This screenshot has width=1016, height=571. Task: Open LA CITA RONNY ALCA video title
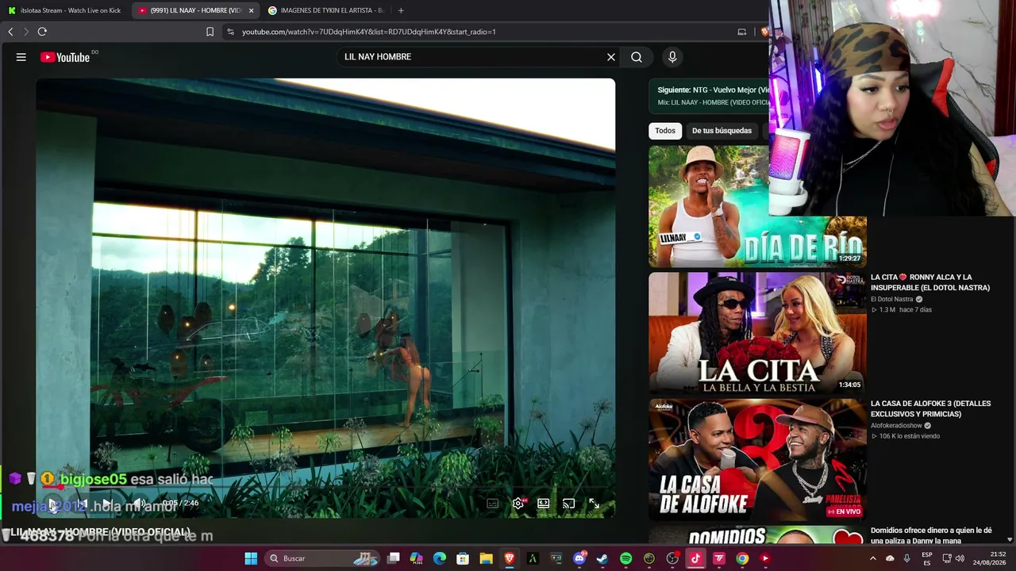tap(930, 282)
